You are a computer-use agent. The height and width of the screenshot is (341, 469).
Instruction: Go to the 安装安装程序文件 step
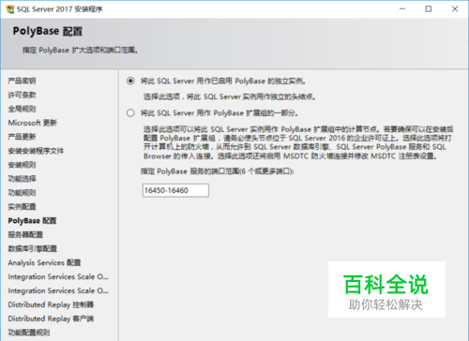click(x=36, y=151)
